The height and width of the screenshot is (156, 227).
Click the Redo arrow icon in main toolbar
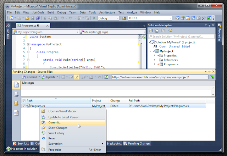pos(71,18)
